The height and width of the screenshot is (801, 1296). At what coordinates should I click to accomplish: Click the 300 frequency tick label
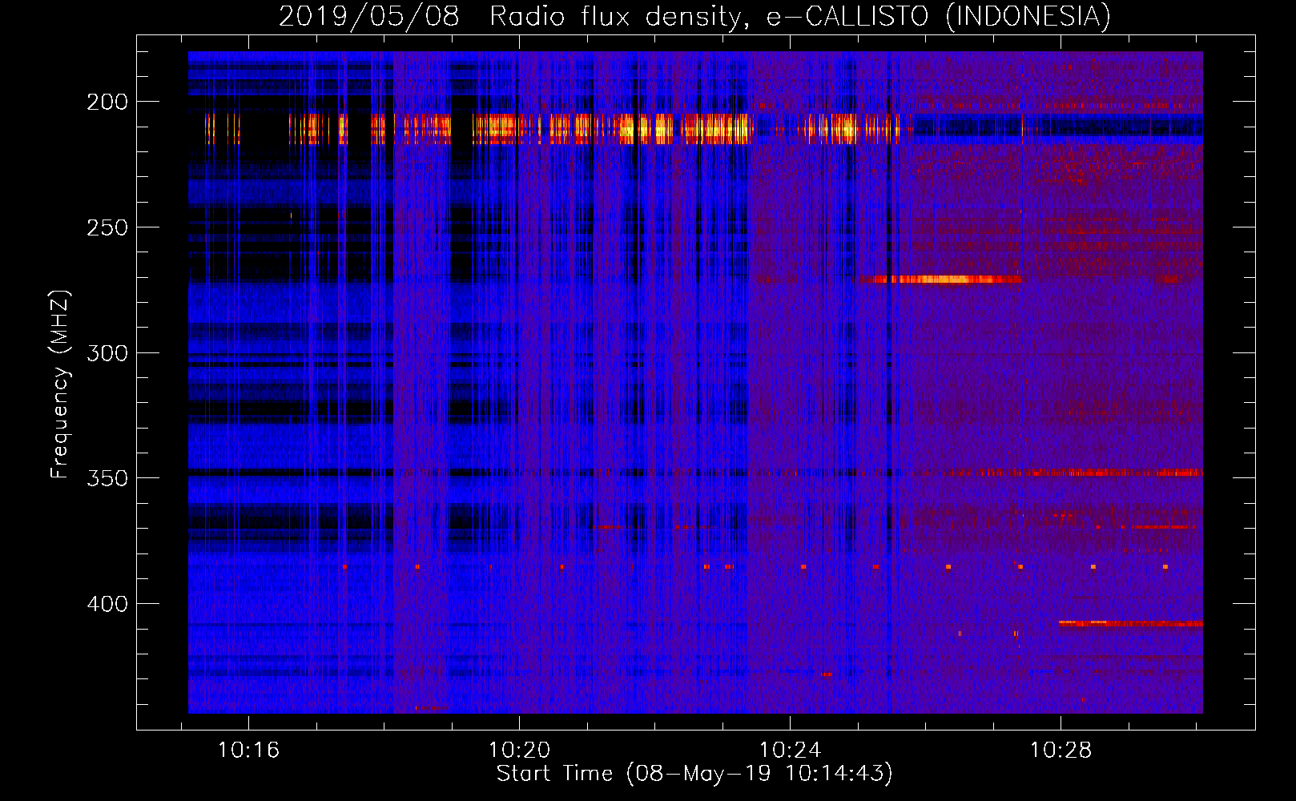click(x=107, y=353)
